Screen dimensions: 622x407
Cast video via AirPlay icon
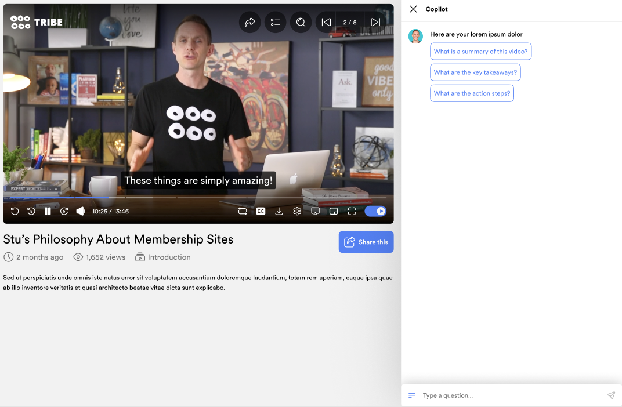[316, 212]
